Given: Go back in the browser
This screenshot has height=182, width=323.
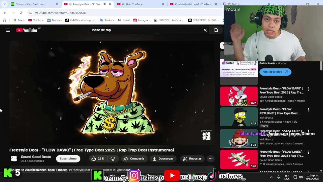Looking at the screenshot, I should 5,13.
